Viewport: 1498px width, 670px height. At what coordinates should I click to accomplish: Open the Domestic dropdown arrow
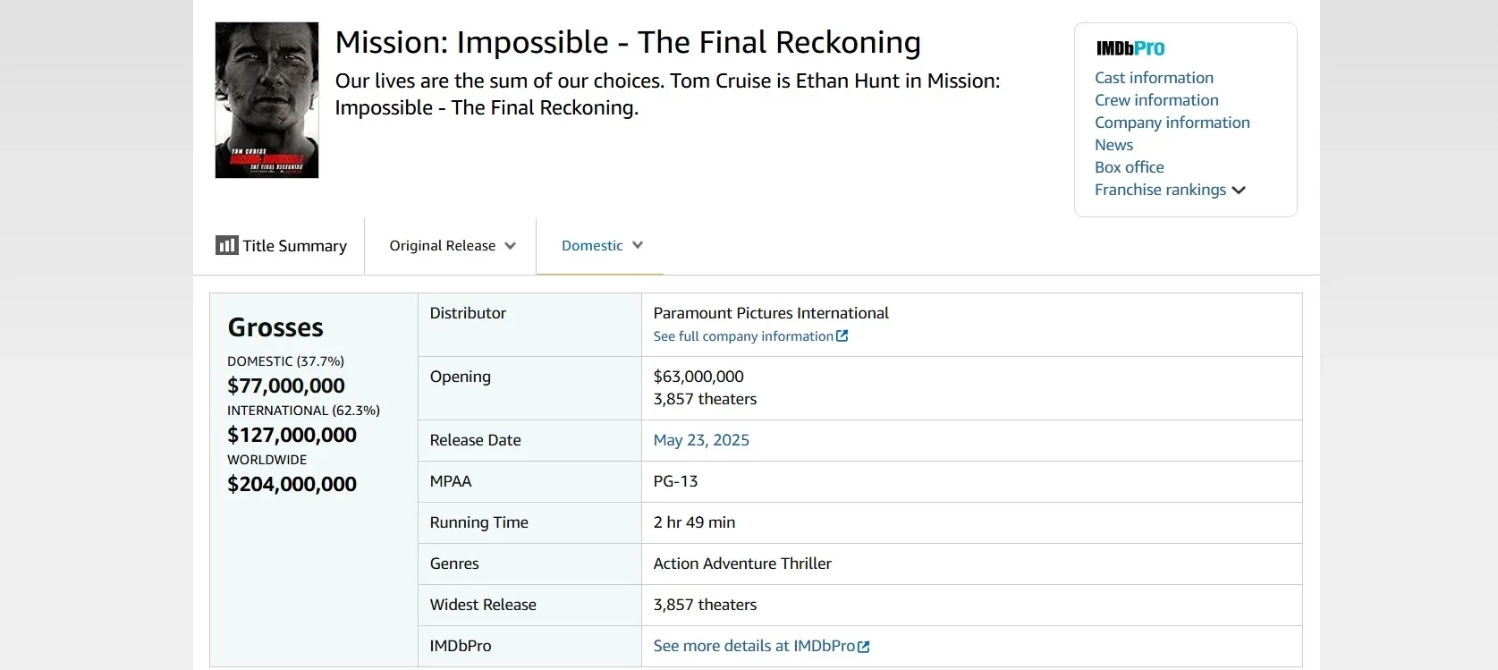coord(638,245)
